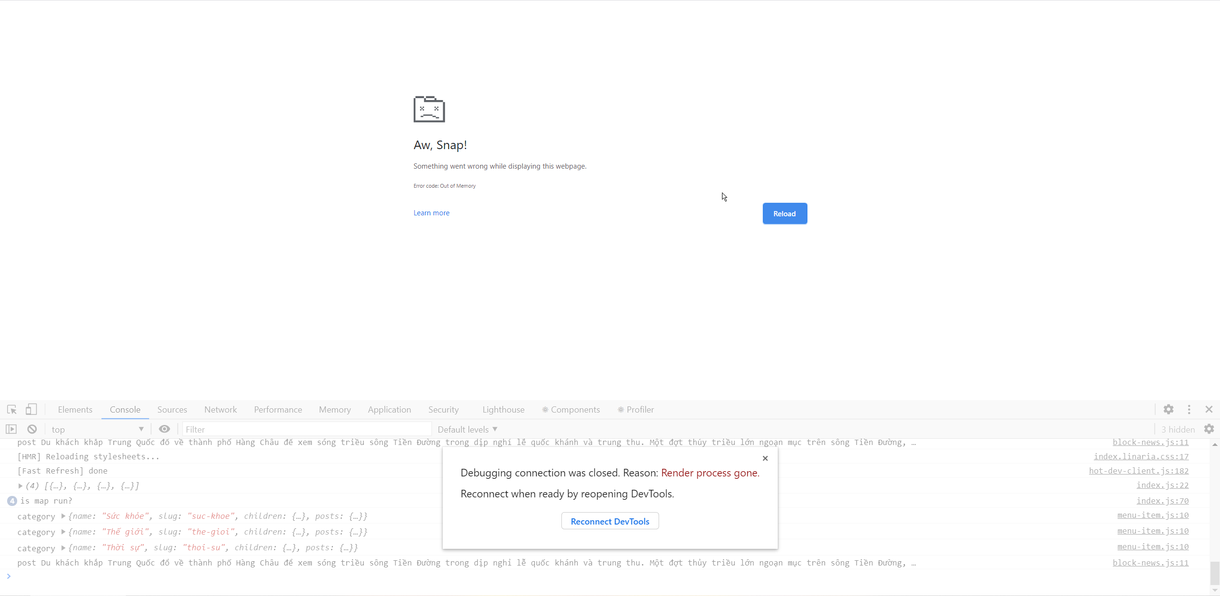Switch to the Performance tab
Image resolution: width=1220 pixels, height=596 pixels.
278,410
